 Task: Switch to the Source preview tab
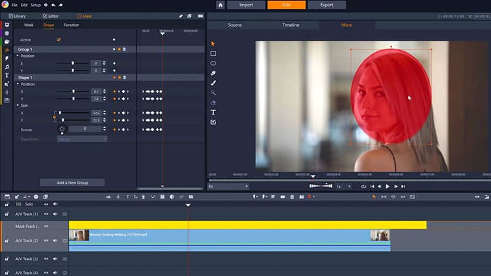(x=235, y=25)
